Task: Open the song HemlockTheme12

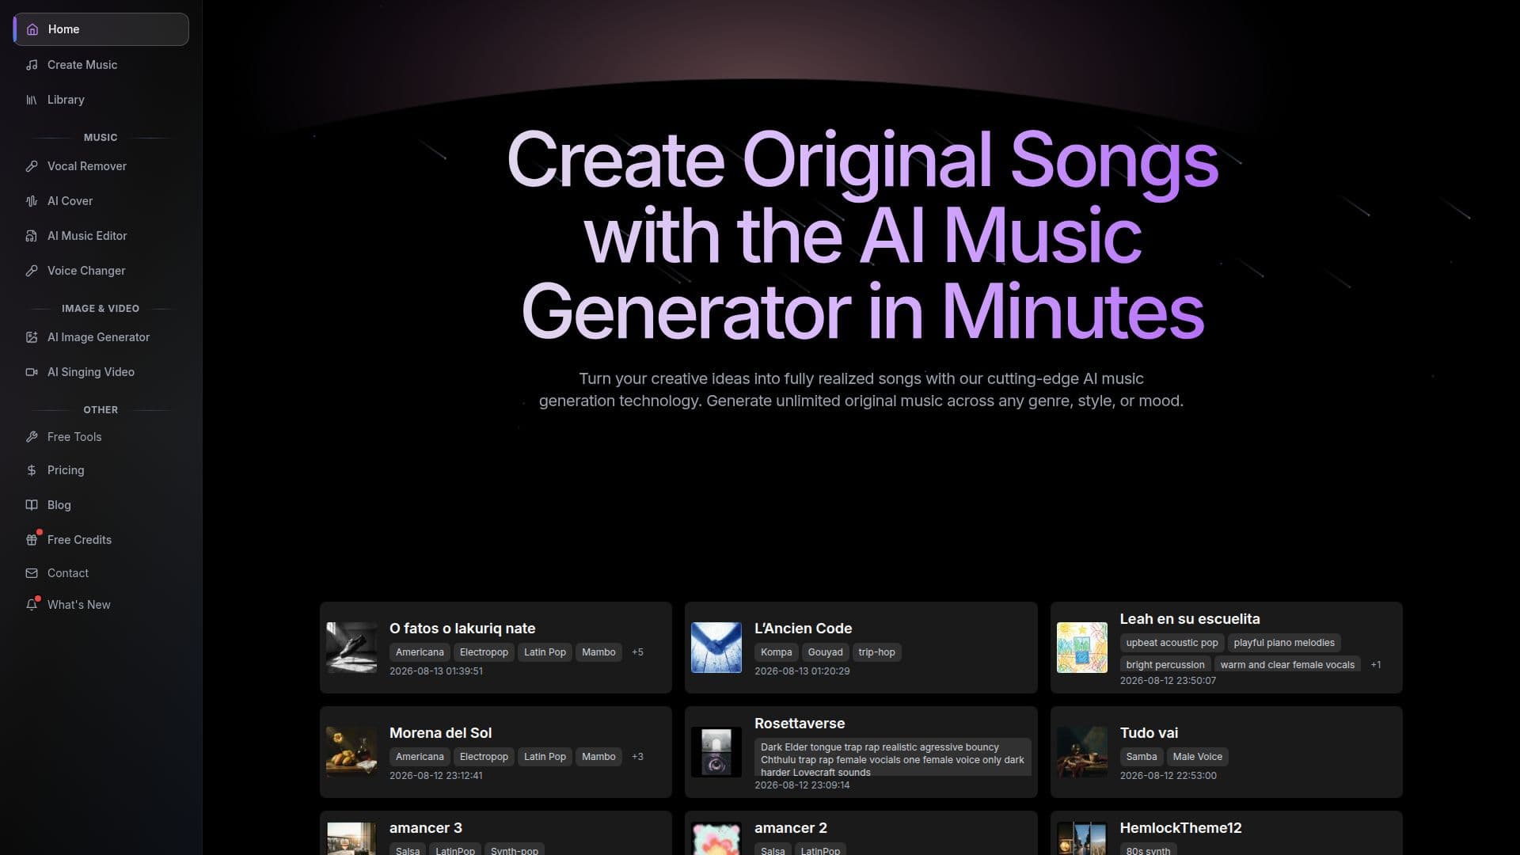Action: click(1180, 828)
